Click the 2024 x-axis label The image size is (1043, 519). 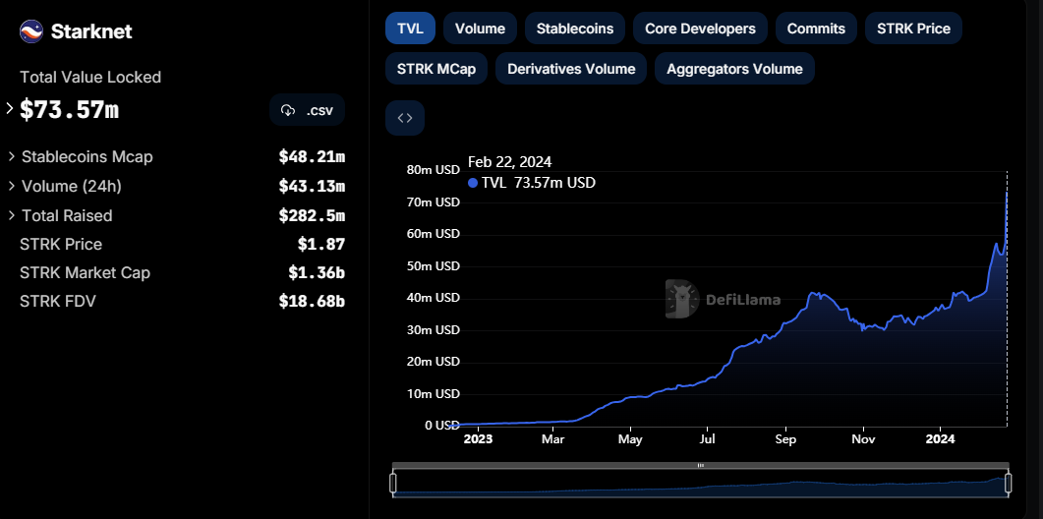(940, 439)
